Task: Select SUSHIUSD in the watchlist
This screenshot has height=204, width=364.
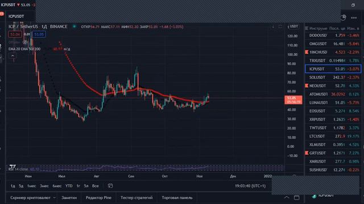Action: click(333, 170)
